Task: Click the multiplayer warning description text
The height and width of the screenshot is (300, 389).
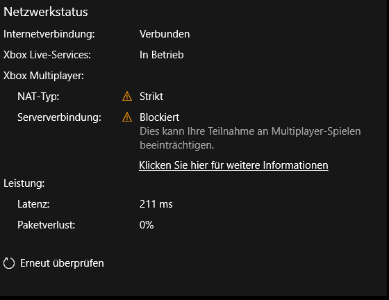Action: (x=250, y=138)
